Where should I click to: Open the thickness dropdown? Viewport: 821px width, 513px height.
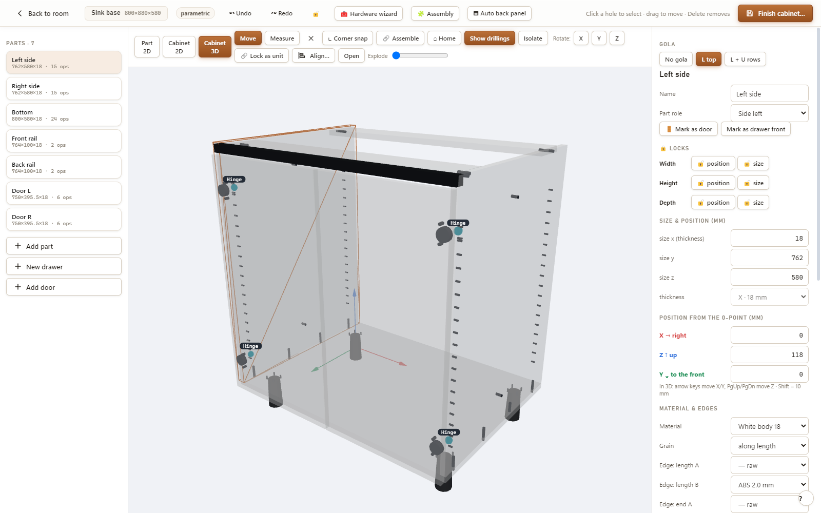click(770, 297)
